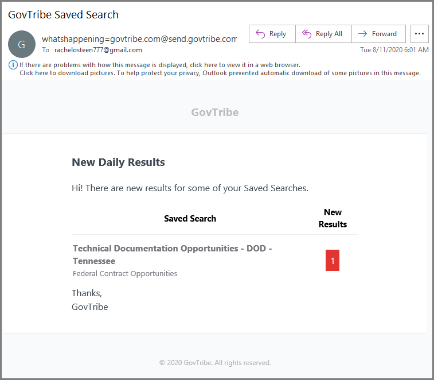Click the red new results badge showing 1

tap(333, 260)
